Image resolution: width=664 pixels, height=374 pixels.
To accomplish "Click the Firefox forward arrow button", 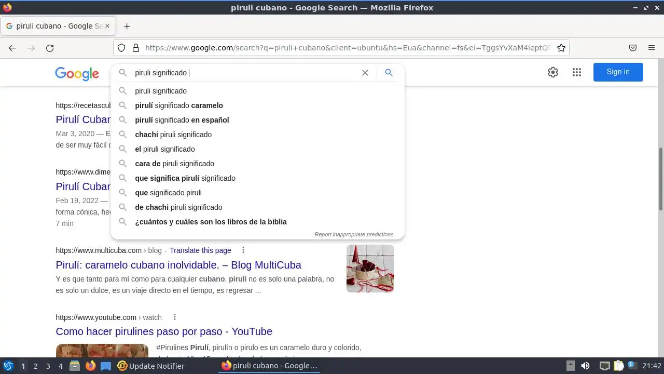I will (31, 48).
